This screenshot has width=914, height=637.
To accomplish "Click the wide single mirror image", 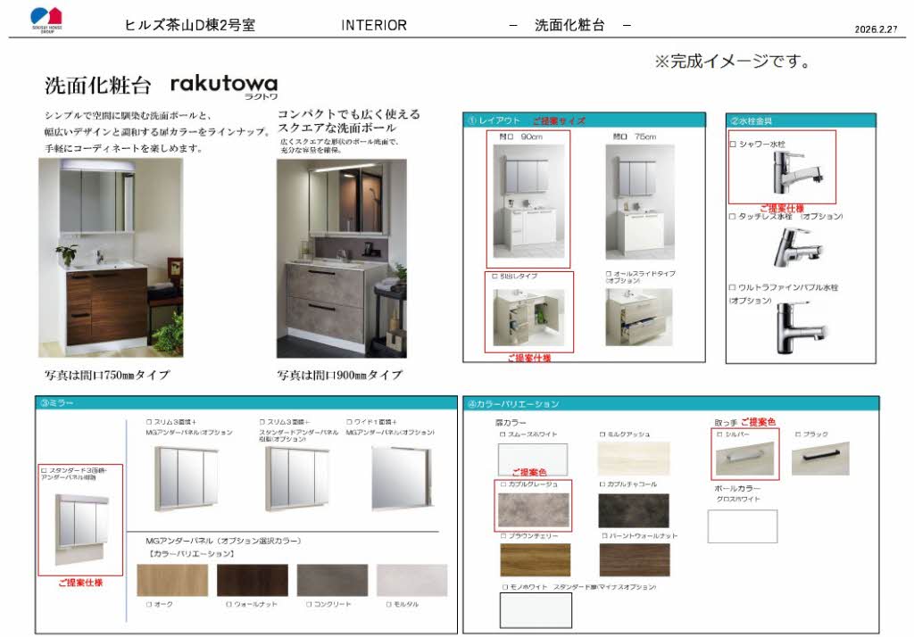I will pyautogui.click(x=403, y=479).
